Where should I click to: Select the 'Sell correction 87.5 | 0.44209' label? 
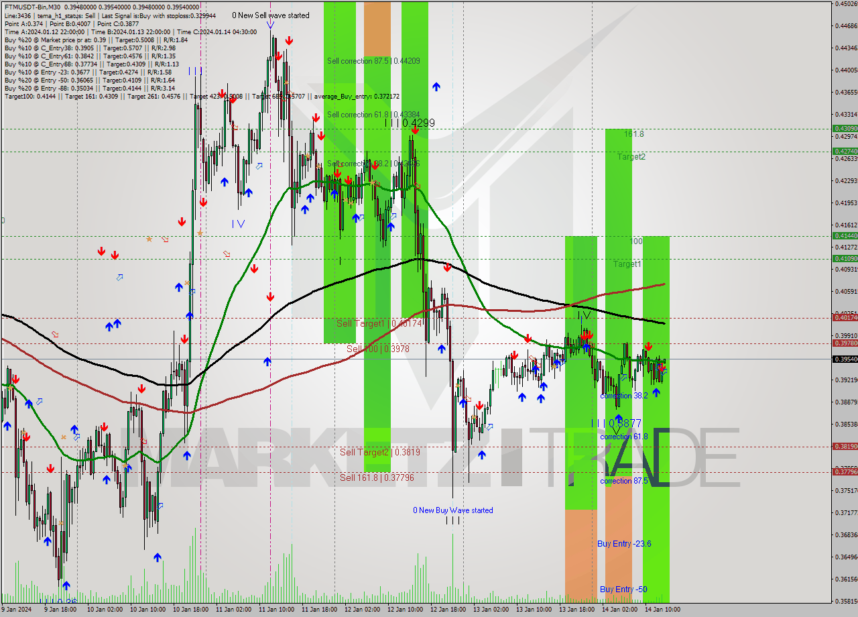(373, 61)
